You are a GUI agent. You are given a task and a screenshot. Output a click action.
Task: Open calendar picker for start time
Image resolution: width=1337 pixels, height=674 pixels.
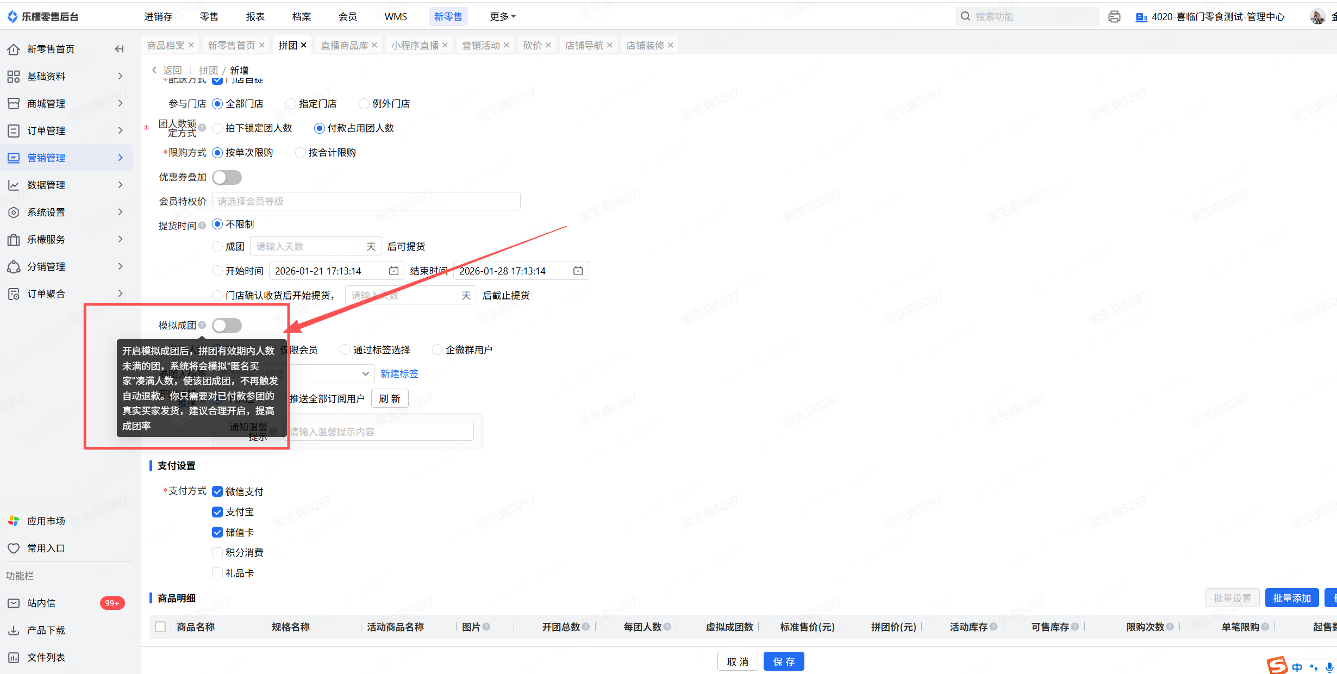coord(393,271)
